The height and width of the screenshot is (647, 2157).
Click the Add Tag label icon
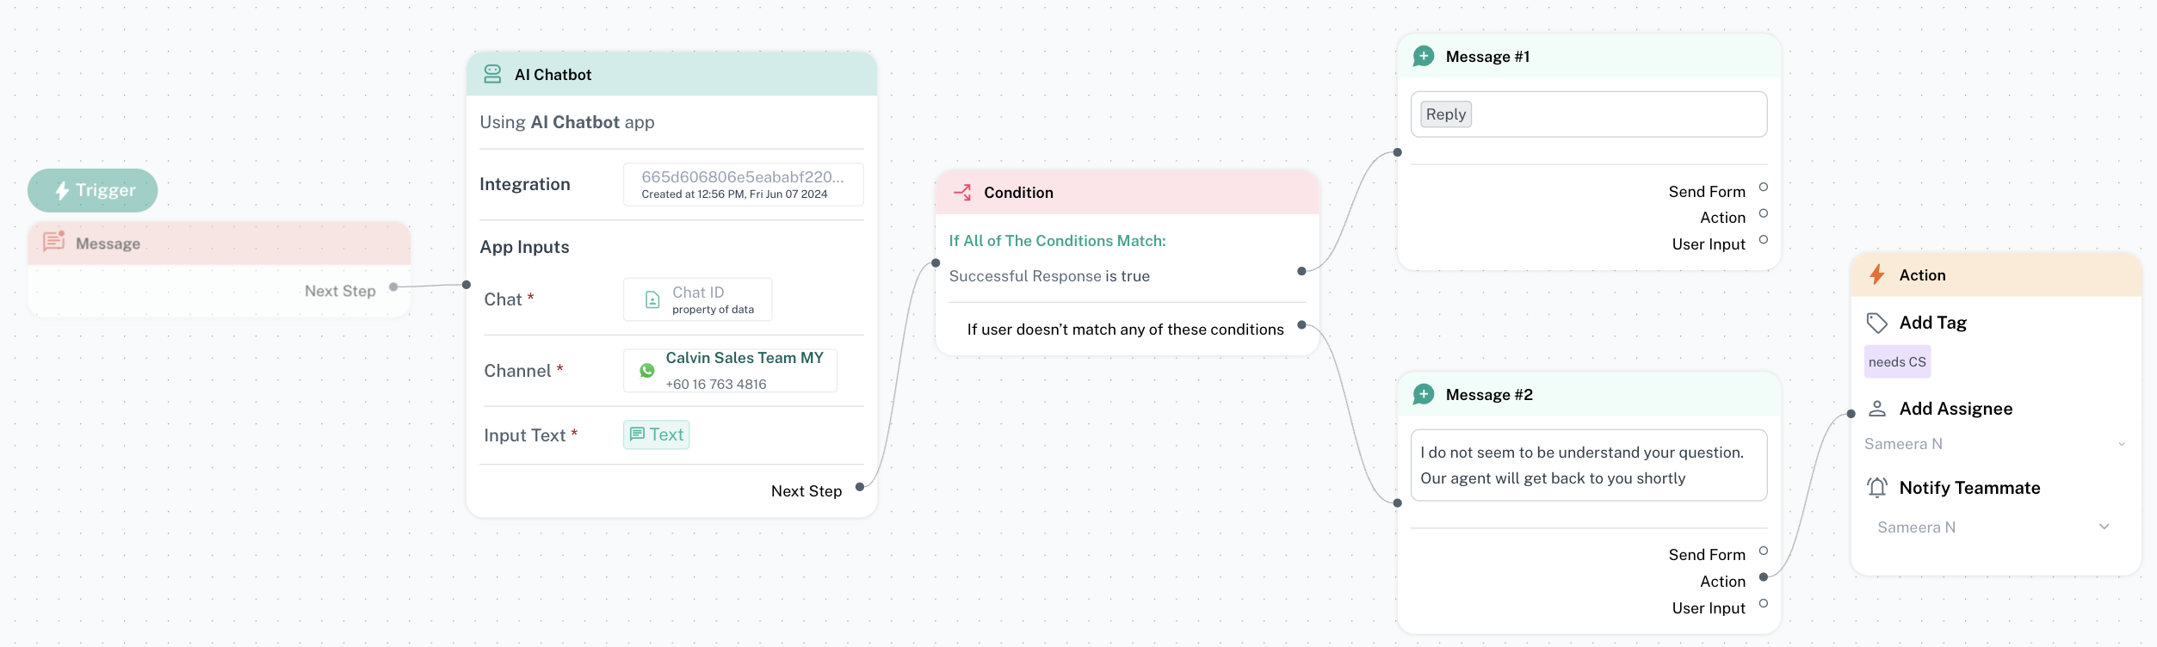click(1876, 323)
